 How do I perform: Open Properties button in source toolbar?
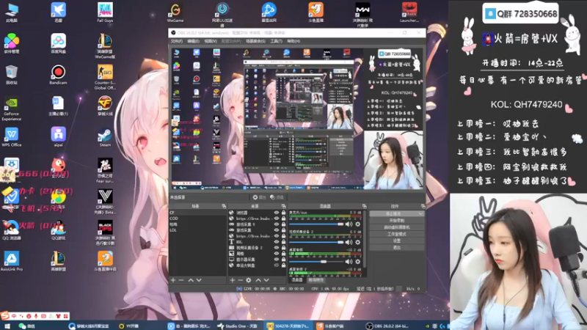coord(259,197)
